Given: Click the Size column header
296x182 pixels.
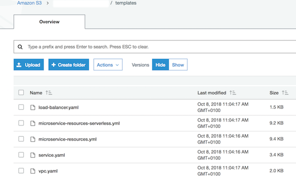Looking at the screenshot, I should [x=274, y=93].
